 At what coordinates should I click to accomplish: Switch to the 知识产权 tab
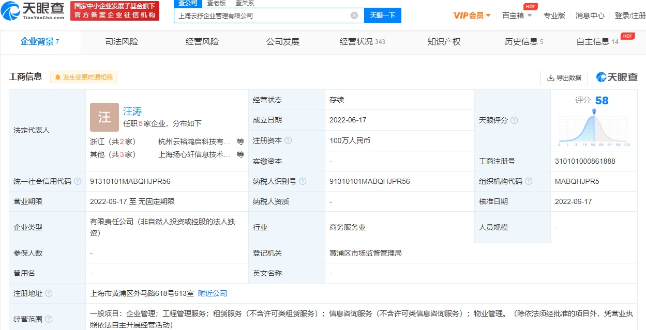[x=444, y=42]
